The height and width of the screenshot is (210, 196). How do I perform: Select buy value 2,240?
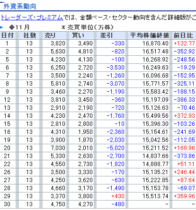click(85, 76)
